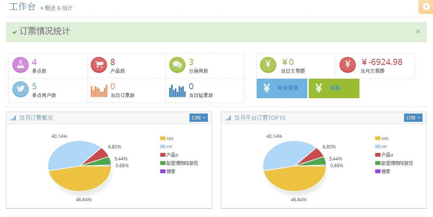
Task: Click the blue bar chart 当日验票数 icon
Action: (x=177, y=91)
